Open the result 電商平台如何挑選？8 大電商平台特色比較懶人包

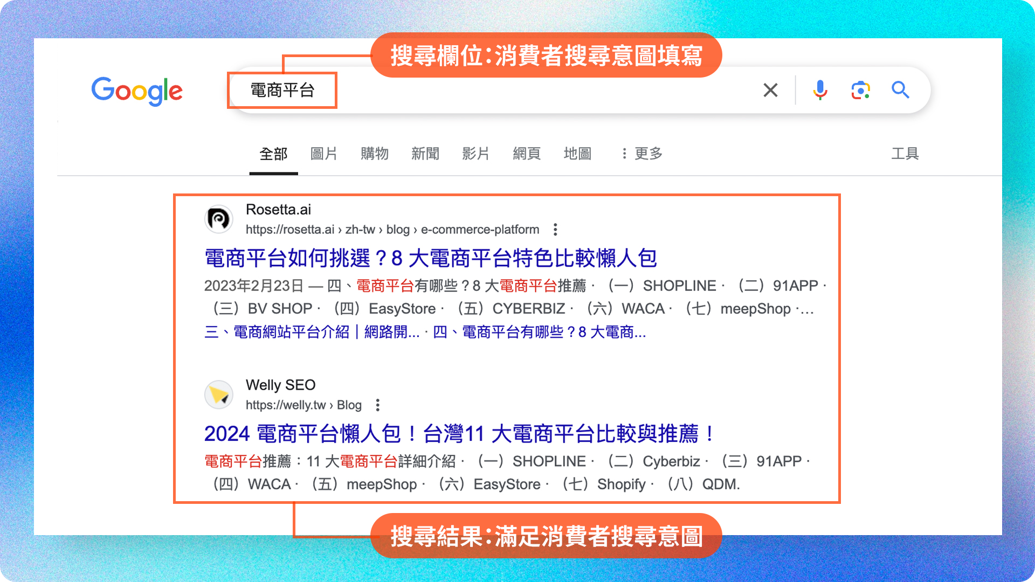tap(431, 258)
